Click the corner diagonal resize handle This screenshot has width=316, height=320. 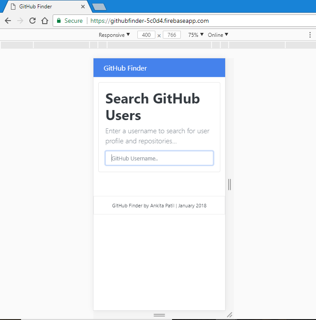pyautogui.click(x=230, y=315)
